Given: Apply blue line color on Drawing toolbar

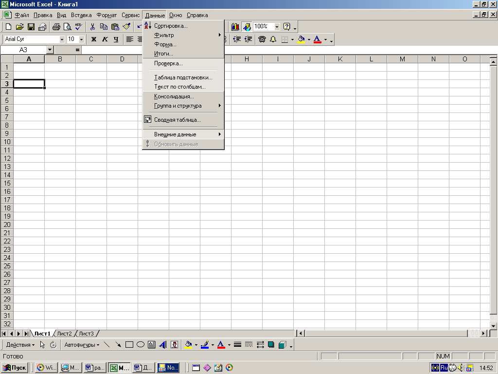Looking at the screenshot, I should pos(205,345).
